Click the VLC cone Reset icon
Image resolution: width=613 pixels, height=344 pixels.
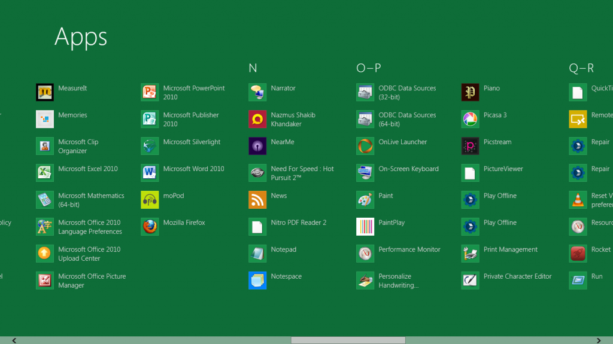pyautogui.click(x=578, y=200)
